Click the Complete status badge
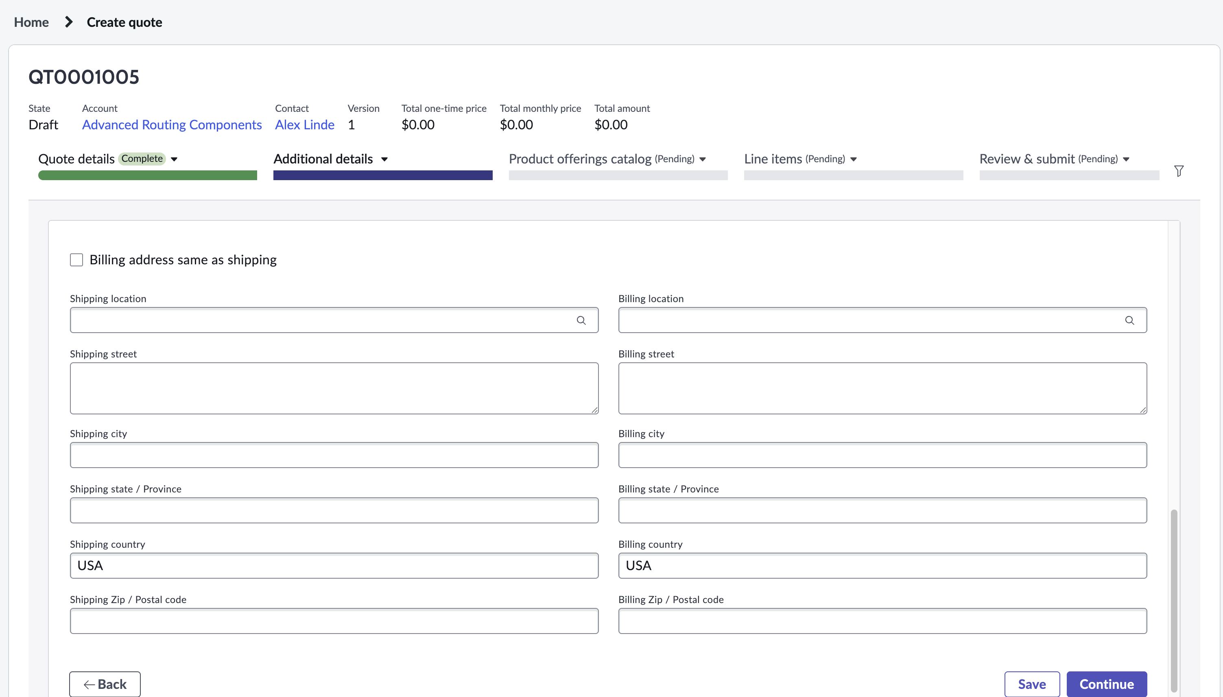Screen dimensions: 1223x697 pos(142,159)
